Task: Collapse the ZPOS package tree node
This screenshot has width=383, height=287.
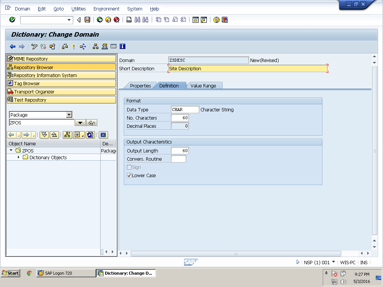Action: (11, 150)
